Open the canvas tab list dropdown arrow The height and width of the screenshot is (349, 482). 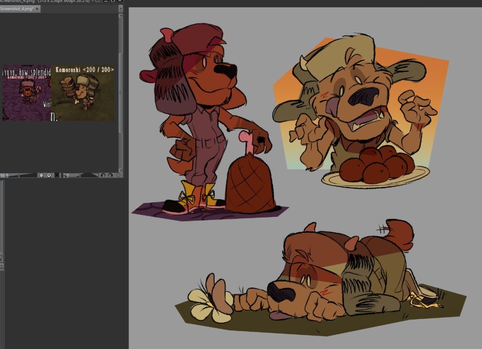tap(120, 9)
